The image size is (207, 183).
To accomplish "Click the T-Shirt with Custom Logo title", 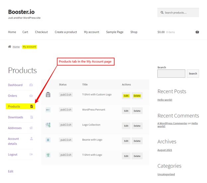I will coord(97,95).
